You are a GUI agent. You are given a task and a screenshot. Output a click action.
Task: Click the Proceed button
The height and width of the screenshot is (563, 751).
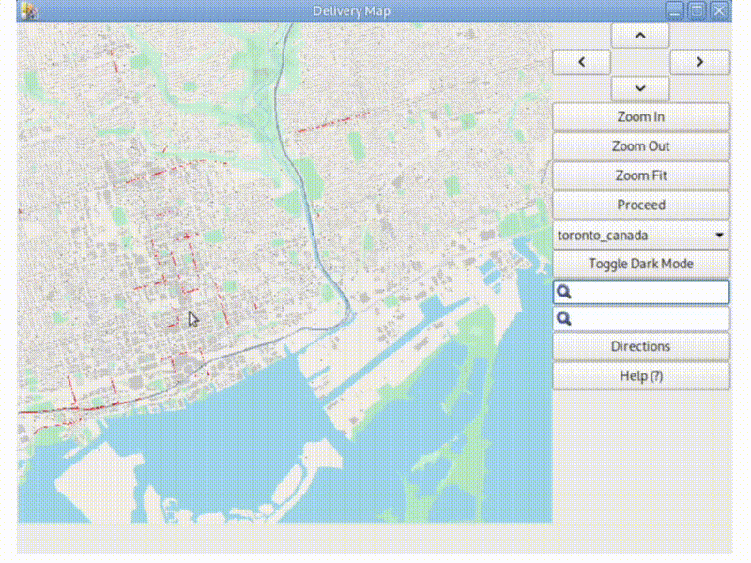coord(641,205)
